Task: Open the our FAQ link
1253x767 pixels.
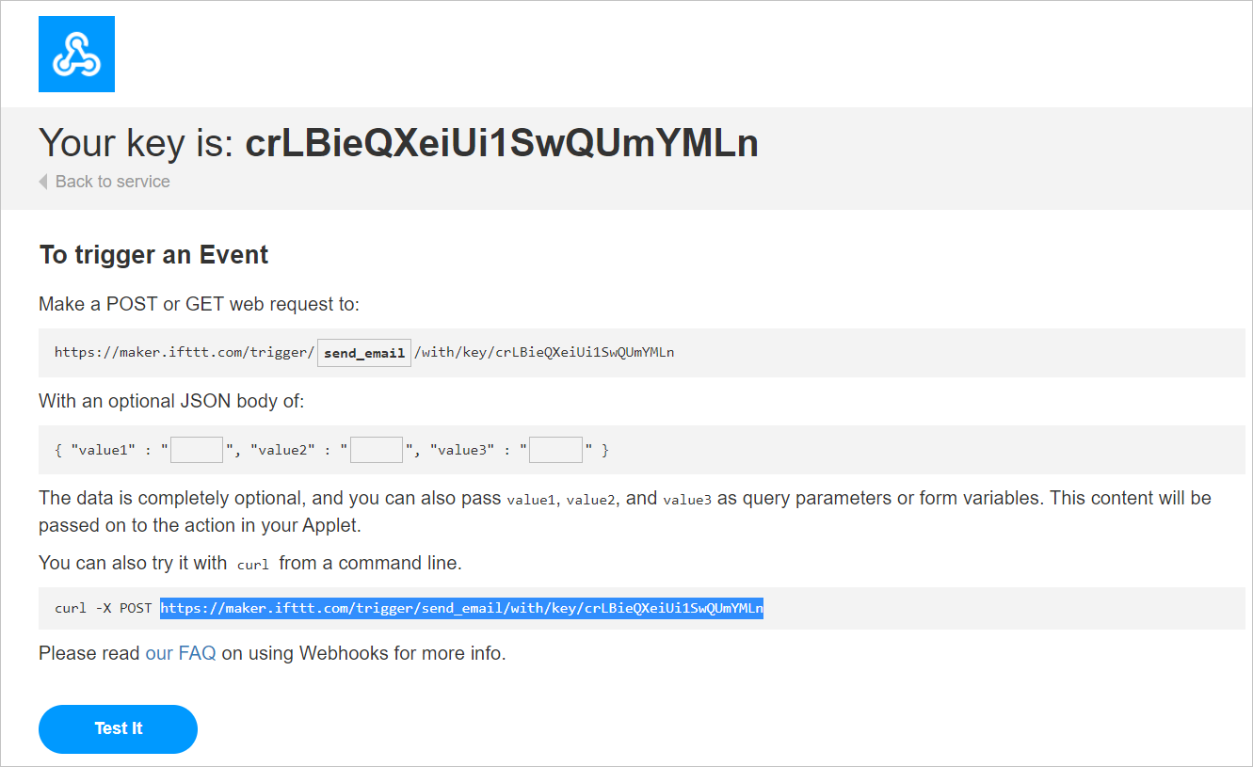Action: (x=181, y=653)
